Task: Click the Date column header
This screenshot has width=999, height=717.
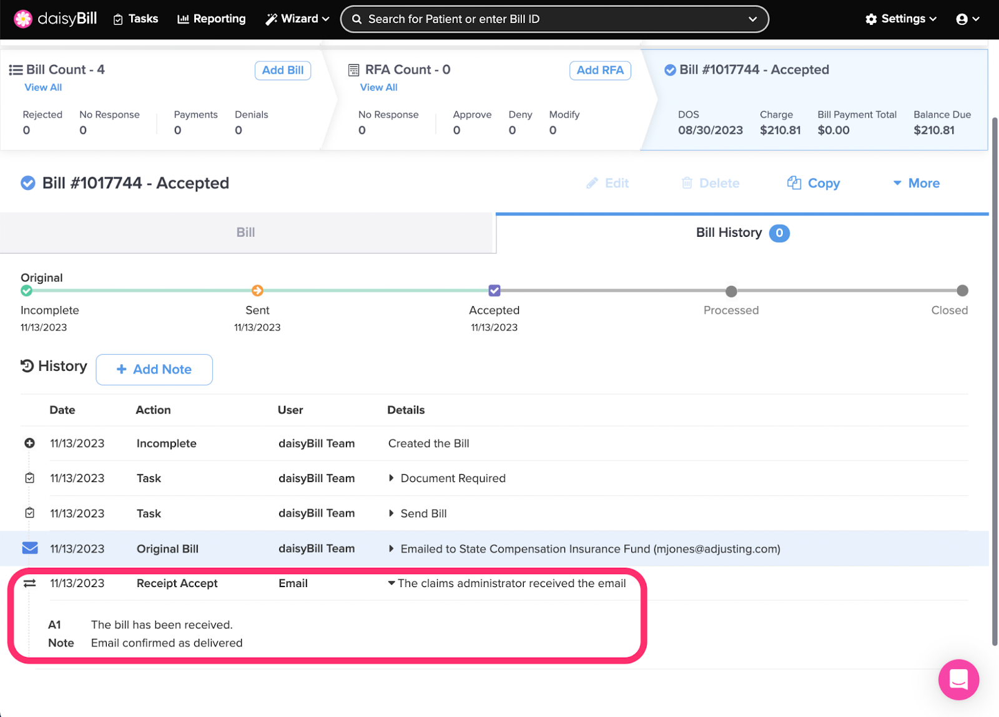Action: (62, 410)
